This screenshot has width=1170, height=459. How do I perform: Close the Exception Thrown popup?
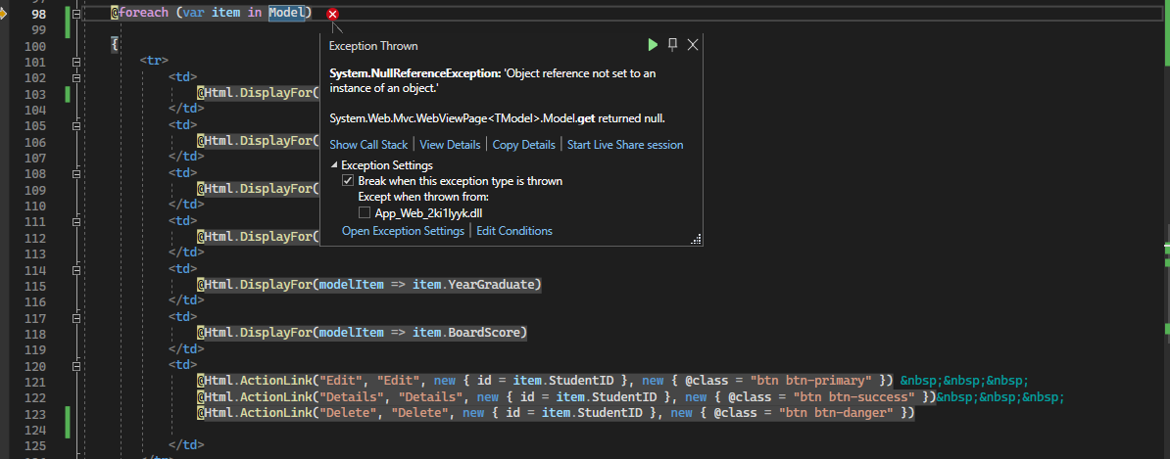pos(693,45)
